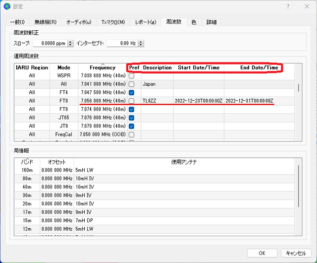Screen dimensions: 317x263
Task: Select the 40m band cell
Action: click(x=27, y=187)
